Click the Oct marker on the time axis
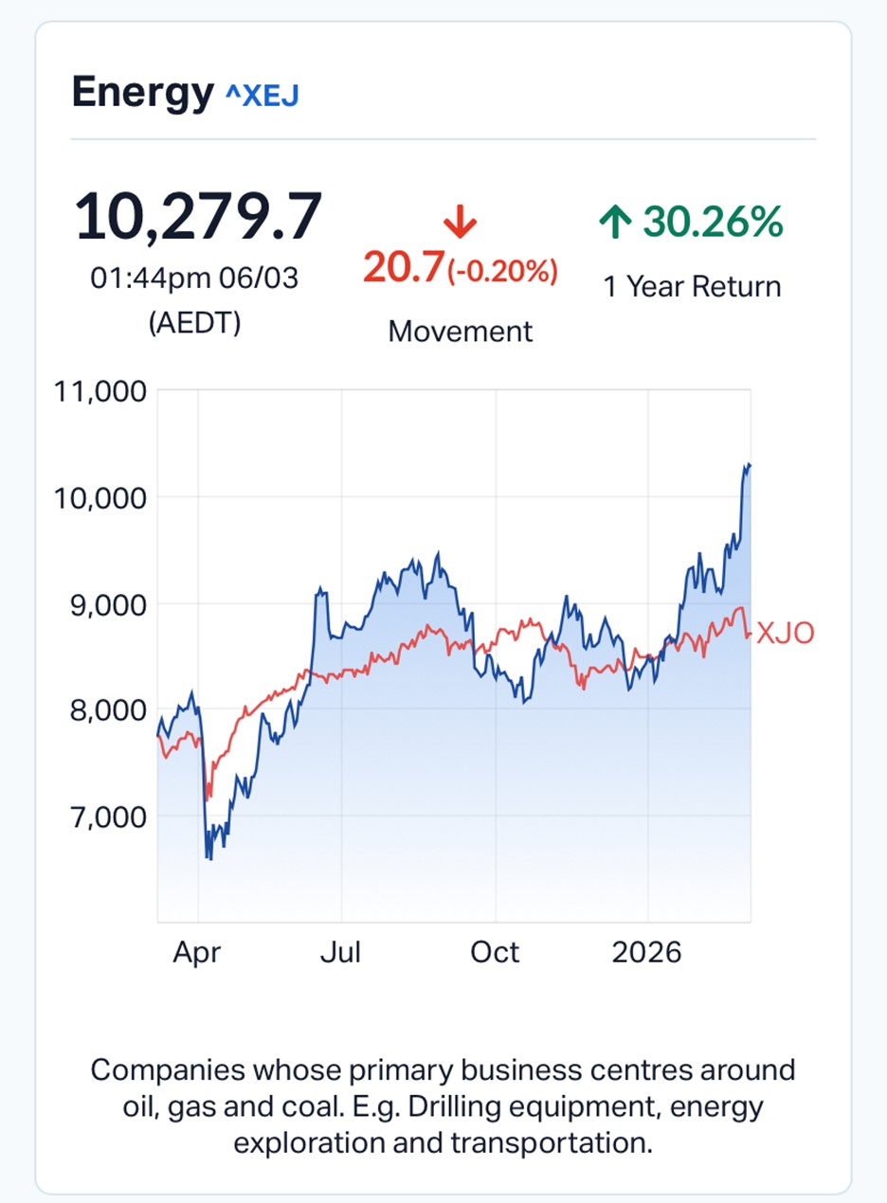Screen dimensions: 887x1203 (495, 952)
